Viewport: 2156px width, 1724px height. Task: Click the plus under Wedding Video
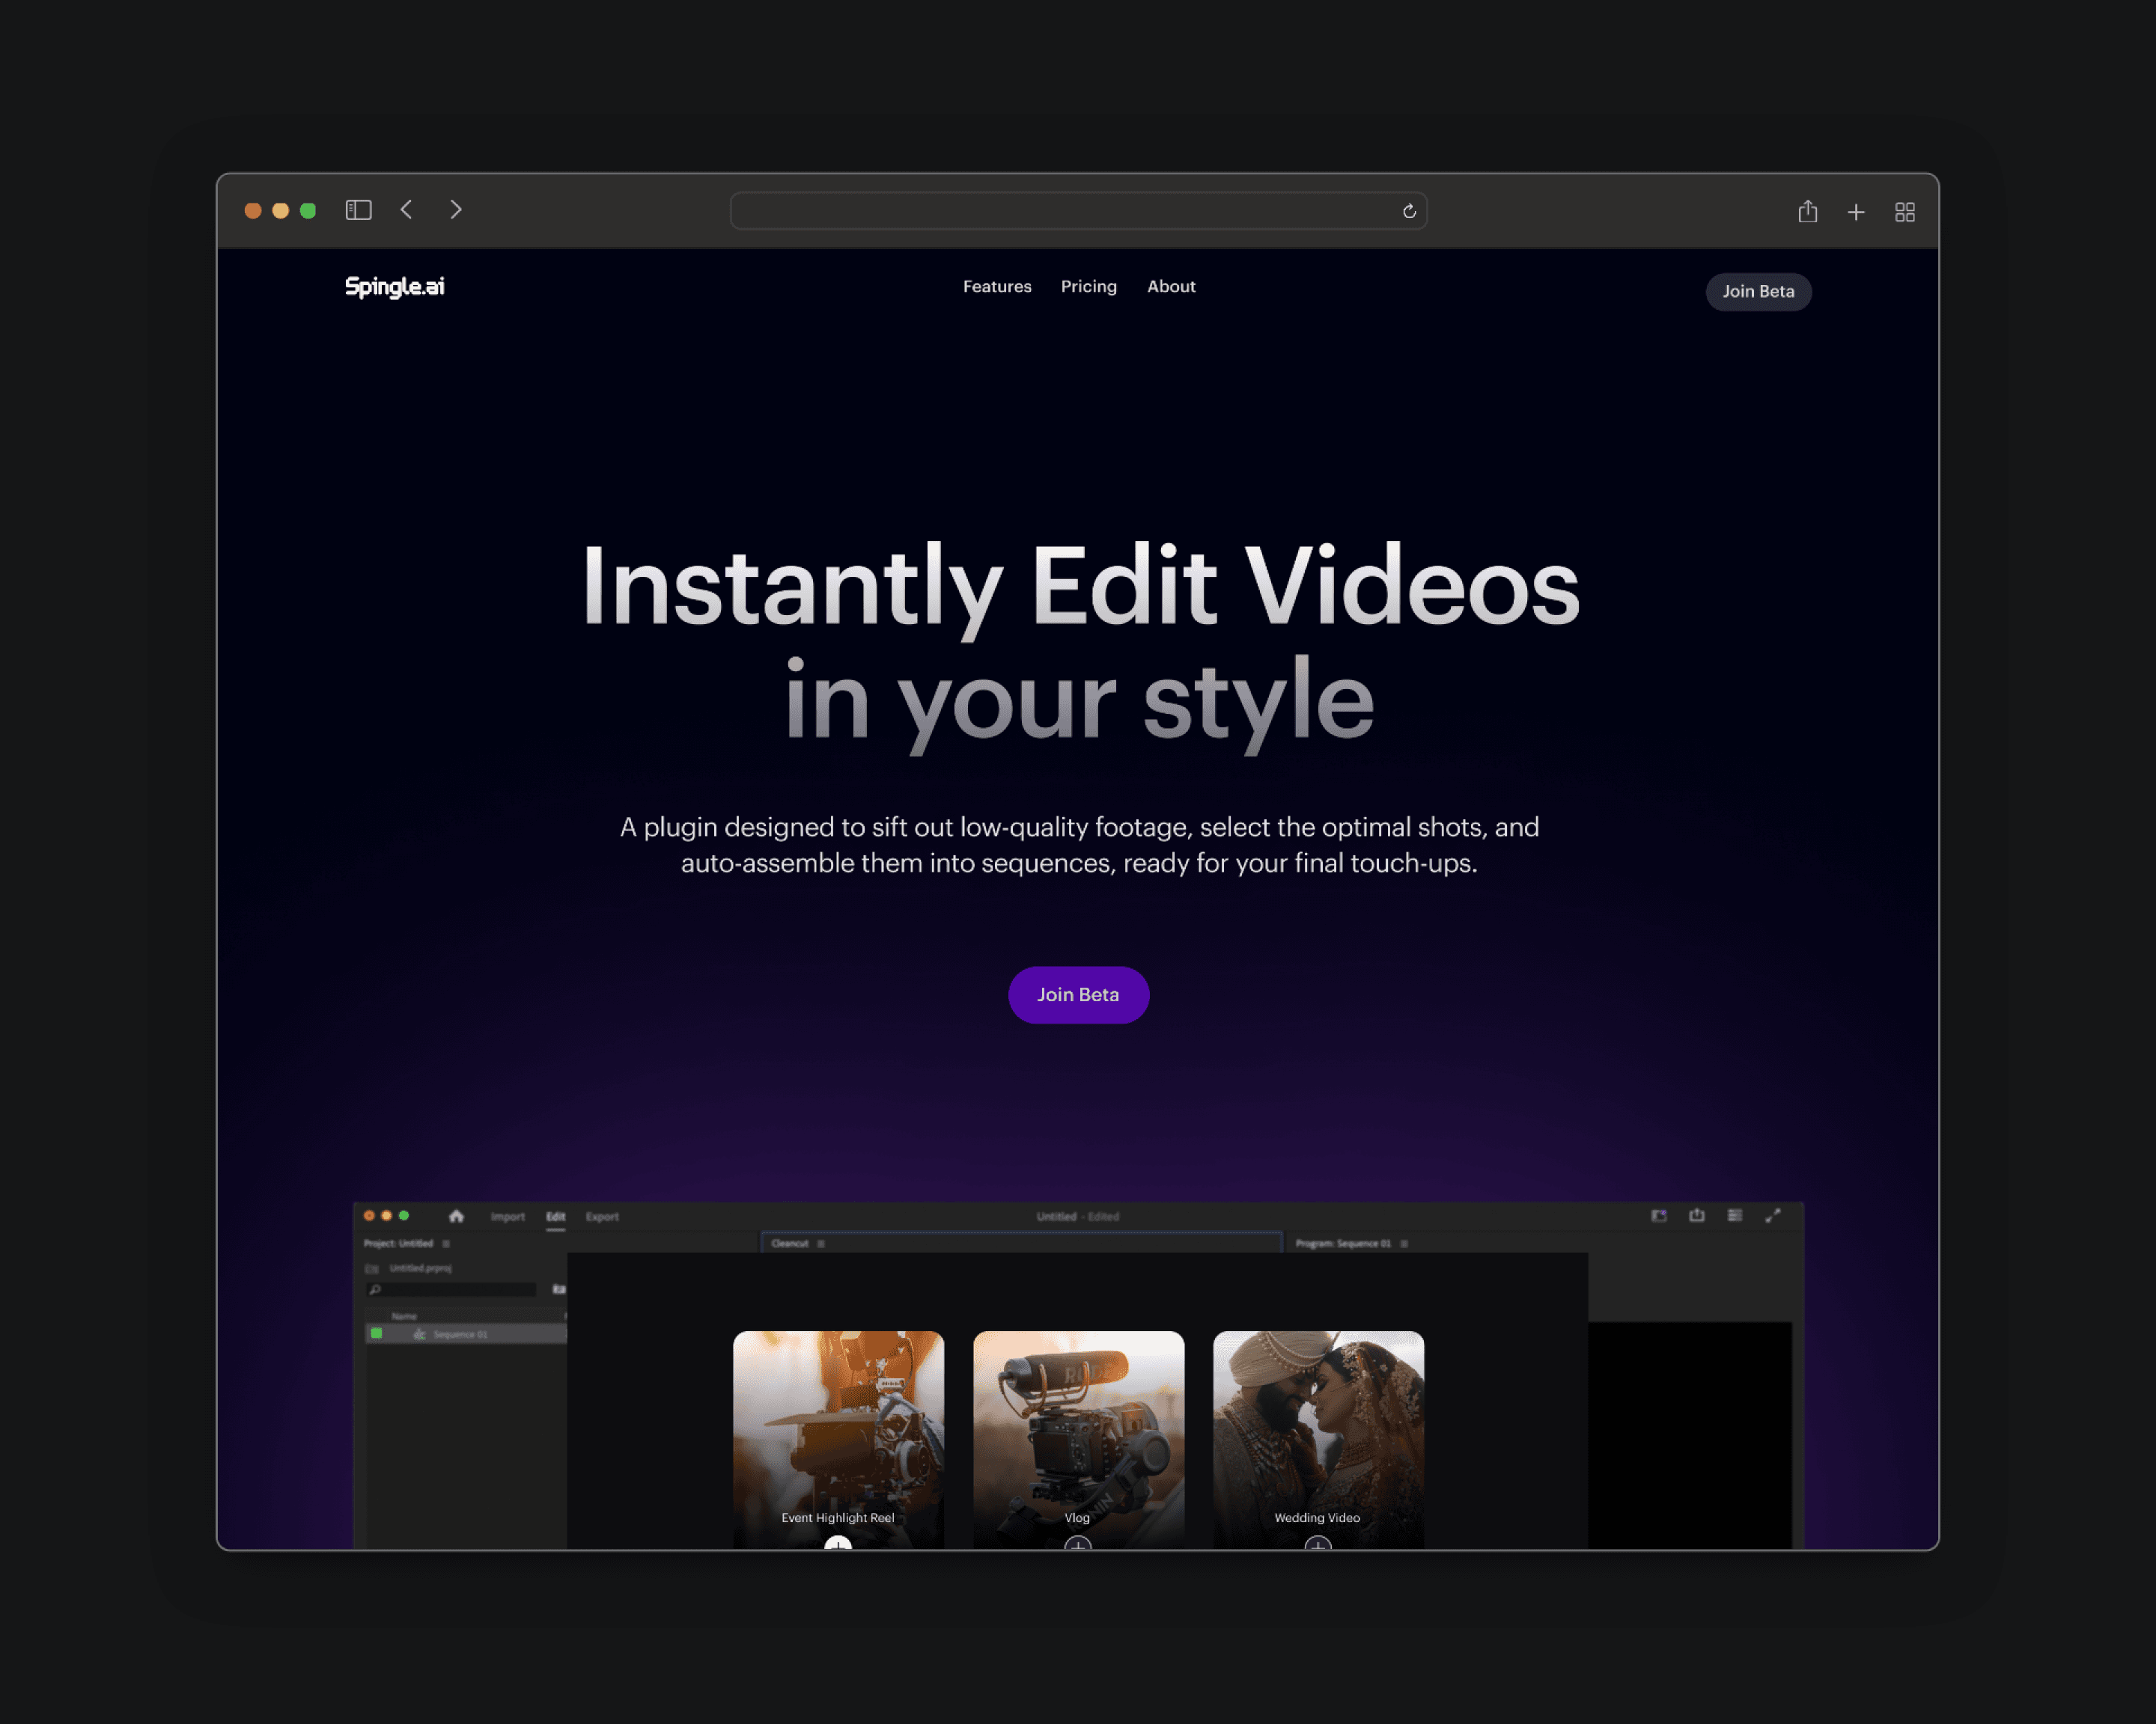coord(1318,1544)
